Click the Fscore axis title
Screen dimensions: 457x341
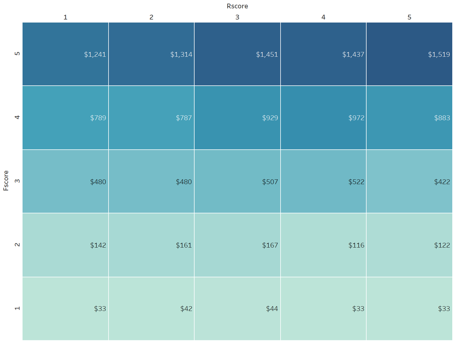click(6, 181)
